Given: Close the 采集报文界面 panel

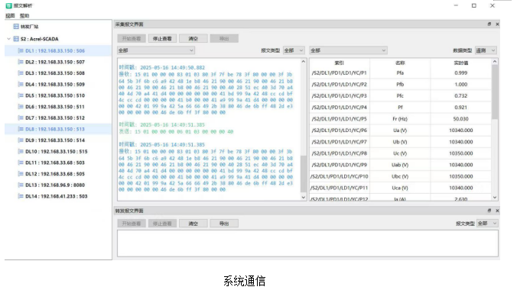Looking at the screenshot, I should point(497,24).
